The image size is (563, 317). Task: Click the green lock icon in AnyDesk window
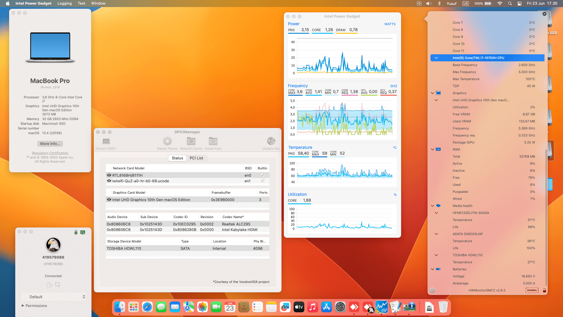[76, 232]
